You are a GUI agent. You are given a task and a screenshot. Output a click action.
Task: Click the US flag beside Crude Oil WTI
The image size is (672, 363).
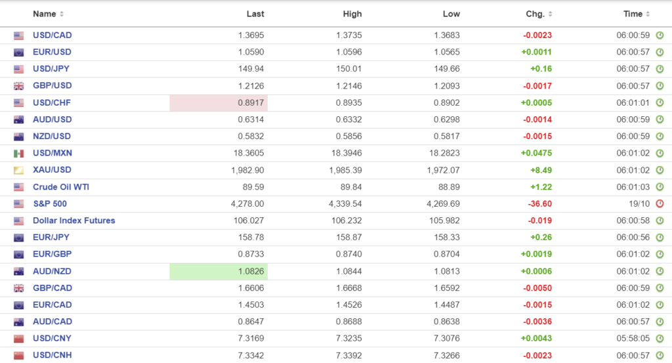[x=18, y=187]
